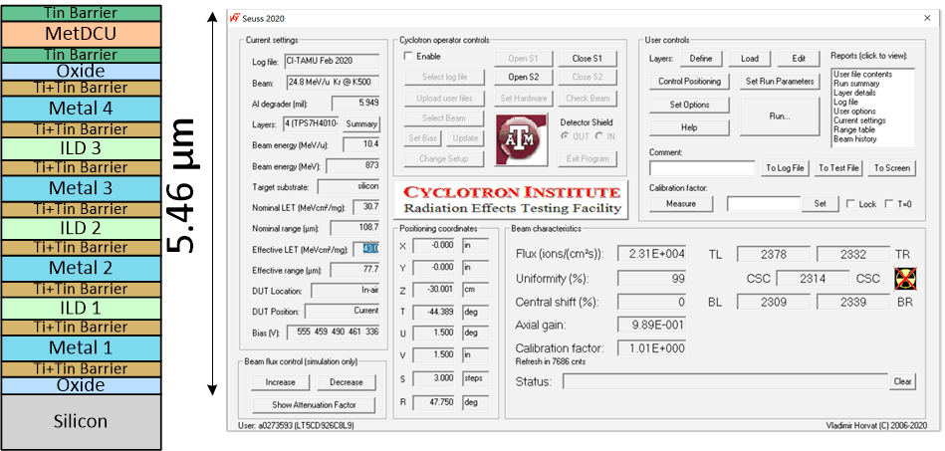Click the Seuss 2020 title bar icon
945x451 pixels.
point(234,19)
